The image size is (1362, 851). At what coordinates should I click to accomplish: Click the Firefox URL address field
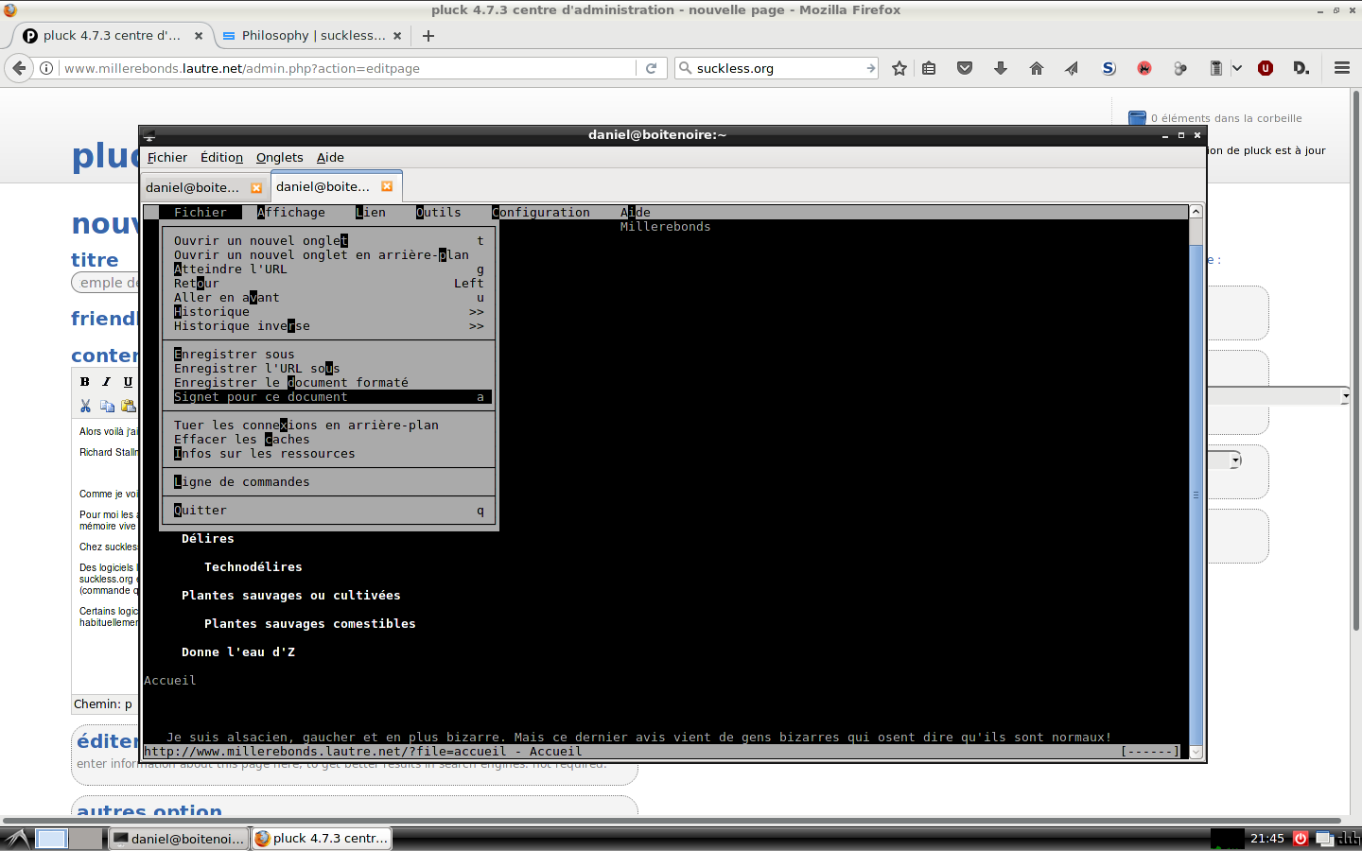tap(348, 68)
